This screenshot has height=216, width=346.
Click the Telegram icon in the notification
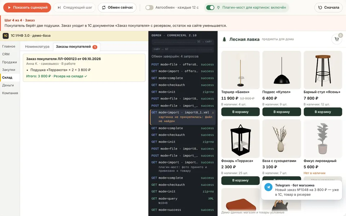[268, 187]
